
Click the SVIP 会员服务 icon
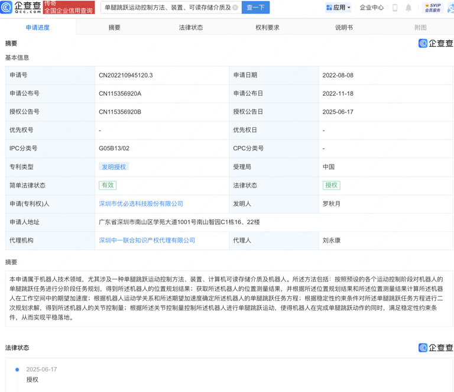coord(433,8)
